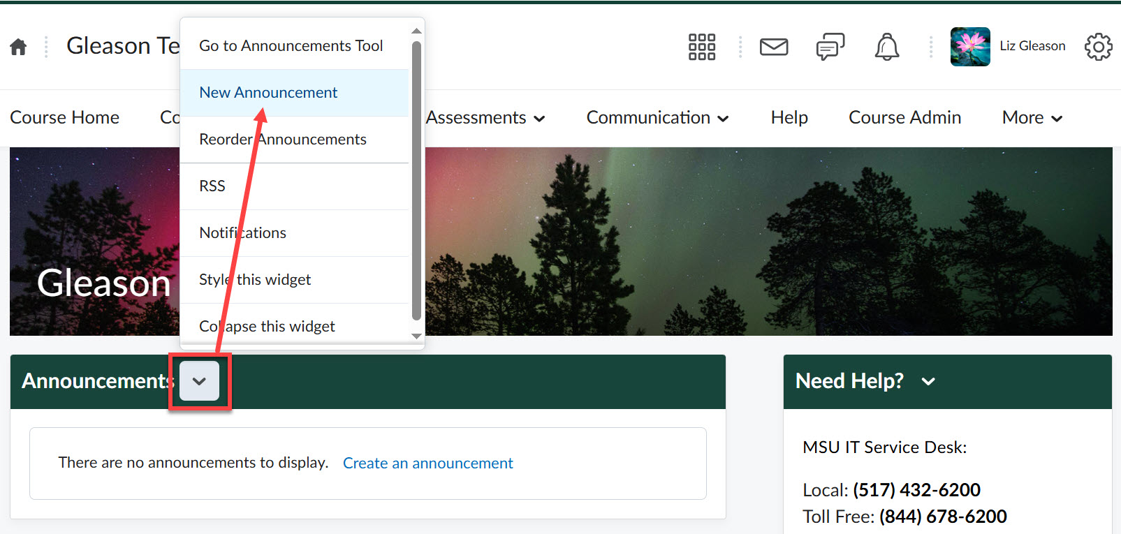Screen dimensions: 1121x534
Task: Open the subscription alerts chat icon
Action: click(x=830, y=47)
